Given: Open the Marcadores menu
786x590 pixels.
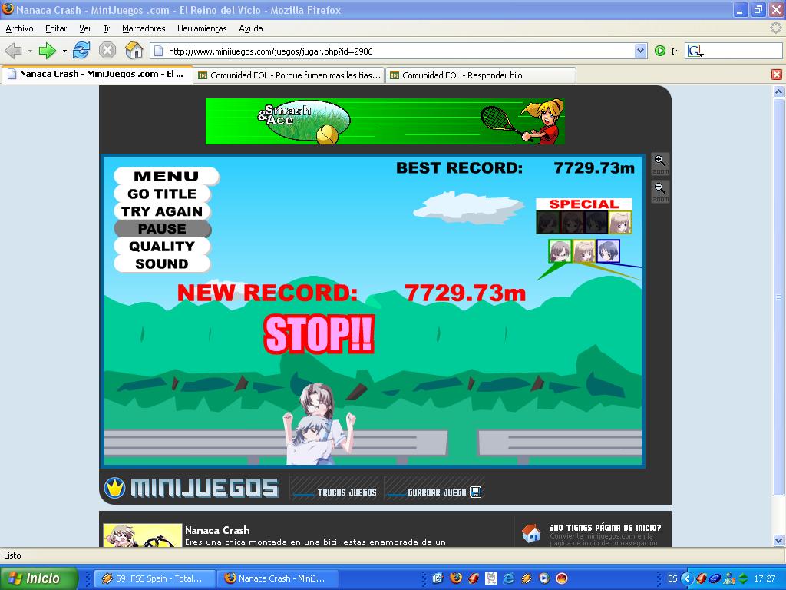Looking at the screenshot, I should click(x=144, y=28).
